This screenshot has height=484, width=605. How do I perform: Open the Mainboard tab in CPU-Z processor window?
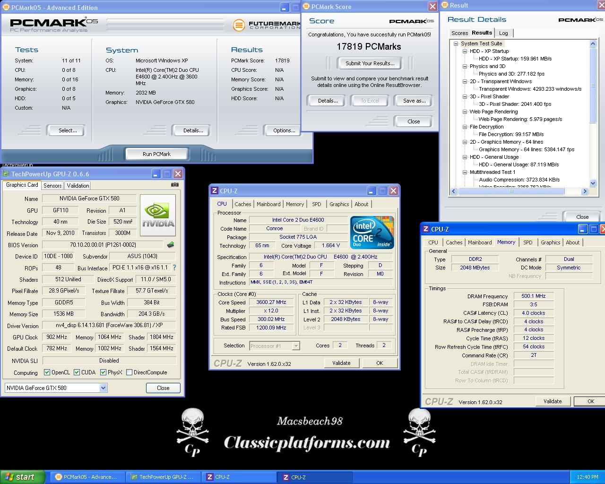[268, 204]
